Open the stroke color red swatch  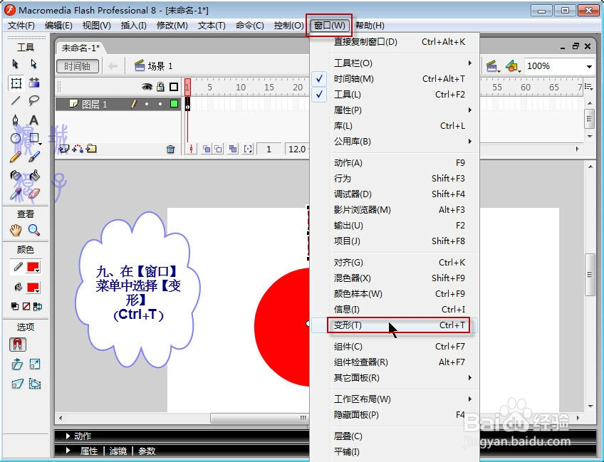click(33, 267)
